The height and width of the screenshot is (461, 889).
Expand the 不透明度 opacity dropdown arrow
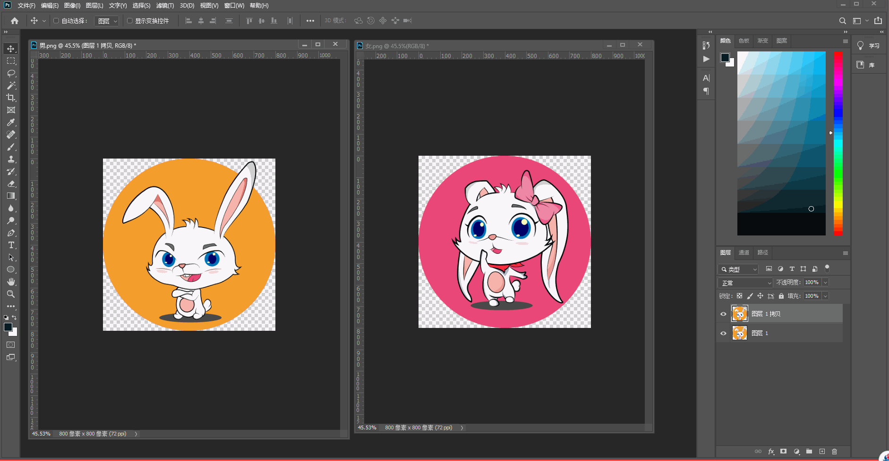(x=825, y=283)
